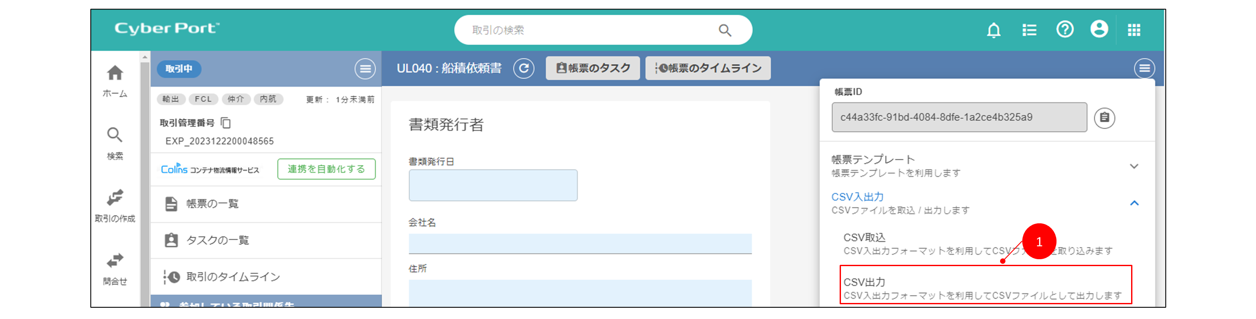Click the 帳票のタイムライン button
Viewport: 1256px width, 319px height.
707,68
